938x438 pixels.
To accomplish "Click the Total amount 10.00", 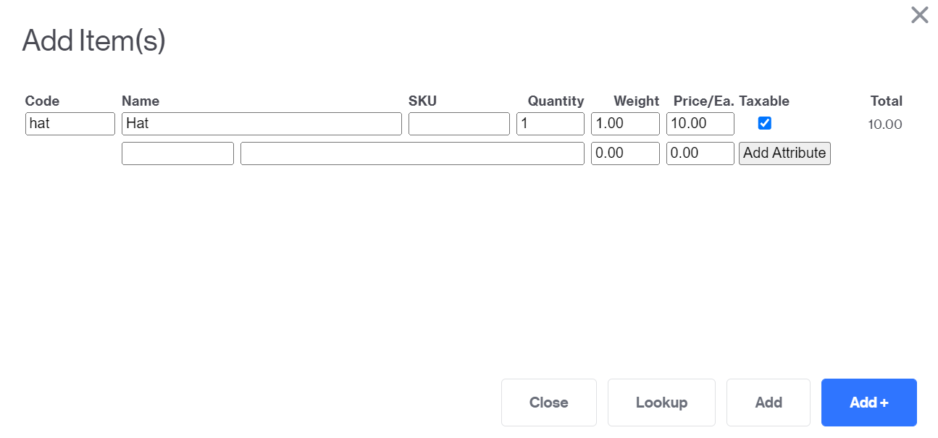I will [x=885, y=125].
